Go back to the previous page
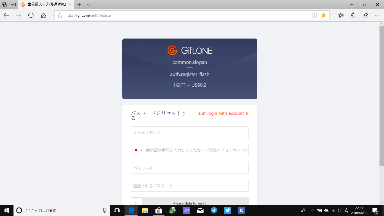Viewport: 384px width, 216px height. click(x=6, y=15)
